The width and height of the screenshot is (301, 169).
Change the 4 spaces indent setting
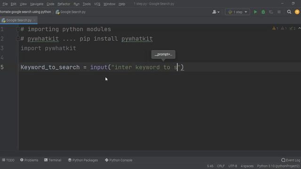coord(247,166)
